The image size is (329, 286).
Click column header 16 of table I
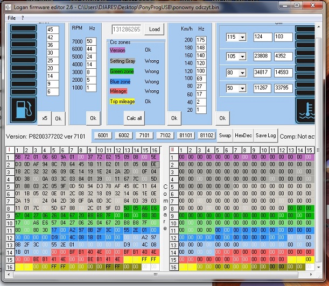[x=155, y=150]
